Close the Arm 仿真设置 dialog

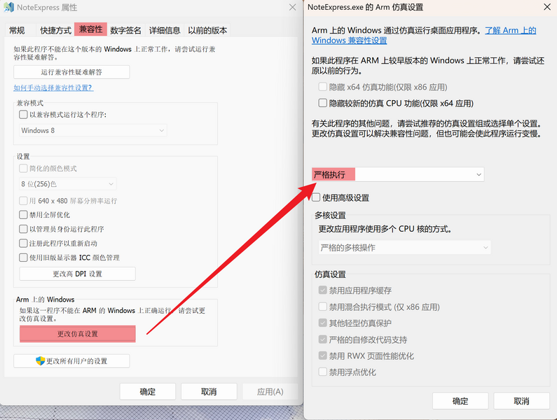point(547,7)
